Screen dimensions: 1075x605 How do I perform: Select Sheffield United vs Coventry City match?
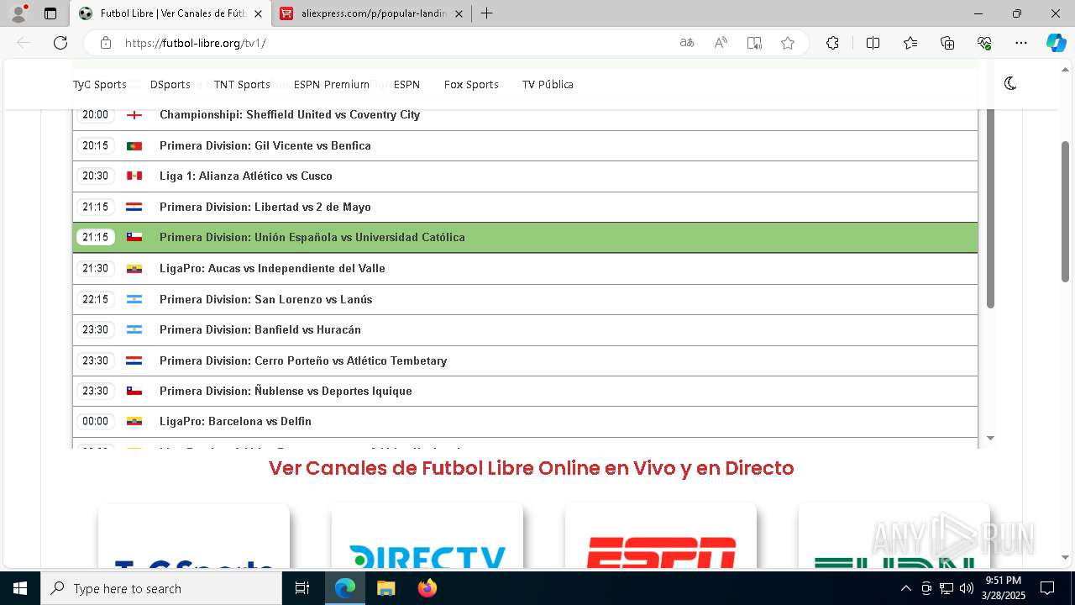pyautogui.click(x=525, y=115)
